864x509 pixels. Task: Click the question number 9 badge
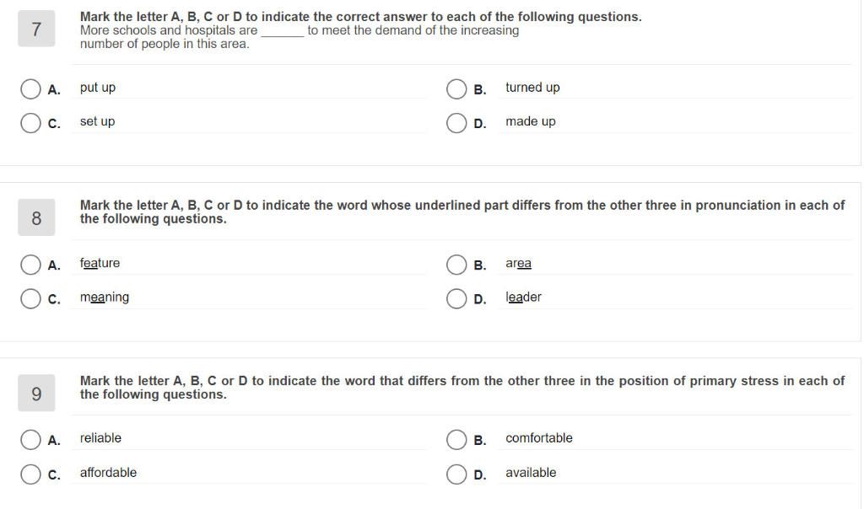pyautogui.click(x=36, y=393)
